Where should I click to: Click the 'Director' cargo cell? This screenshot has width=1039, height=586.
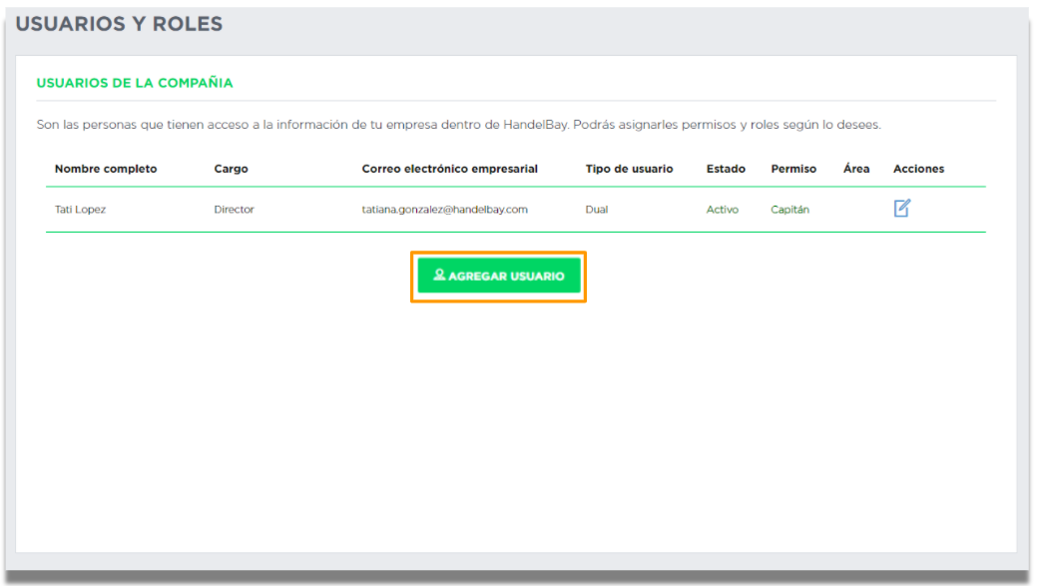pyautogui.click(x=234, y=210)
